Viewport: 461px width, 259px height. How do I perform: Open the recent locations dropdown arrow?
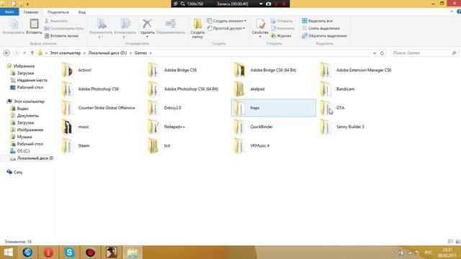pos(24,53)
